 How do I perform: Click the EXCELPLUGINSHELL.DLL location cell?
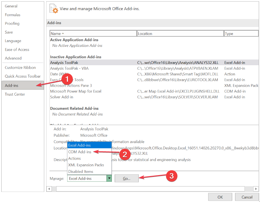pos(178,91)
